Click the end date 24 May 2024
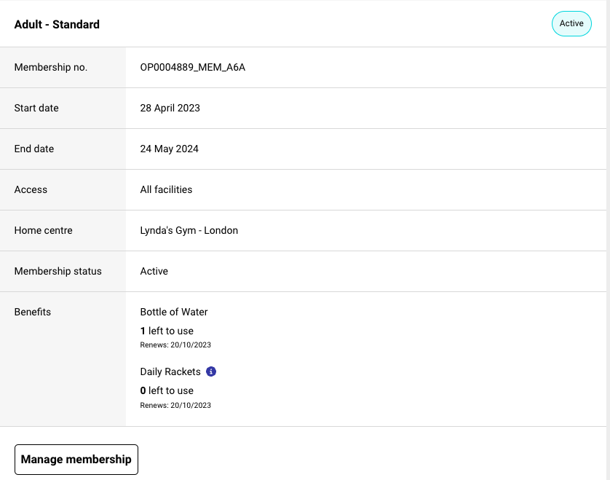Viewport: 610px width, 480px height. (169, 149)
